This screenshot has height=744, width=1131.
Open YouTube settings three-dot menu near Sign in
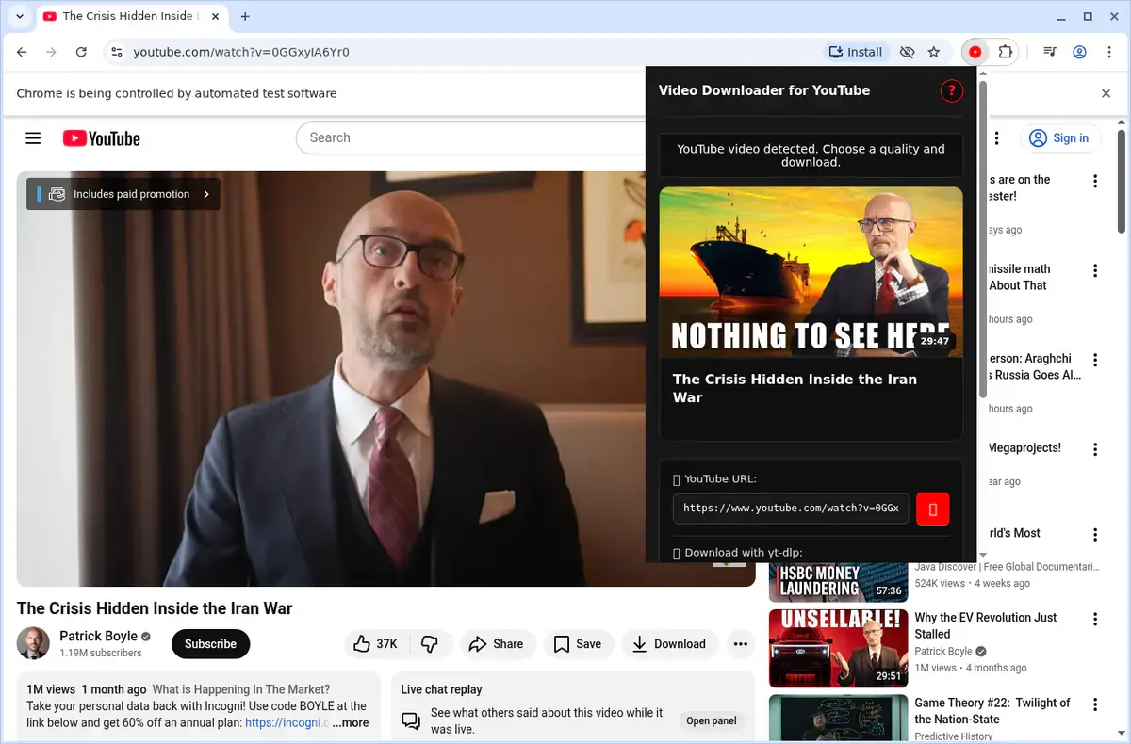(996, 138)
